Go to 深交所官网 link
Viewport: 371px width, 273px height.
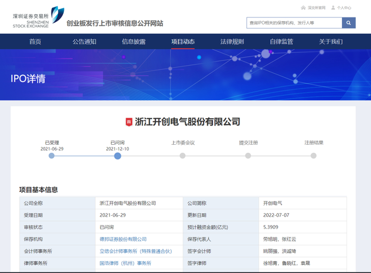[x=316, y=8]
